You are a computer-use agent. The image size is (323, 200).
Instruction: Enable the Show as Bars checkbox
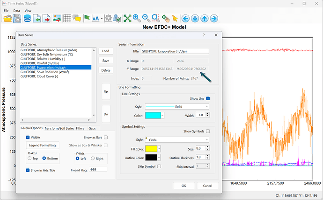point(106,138)
